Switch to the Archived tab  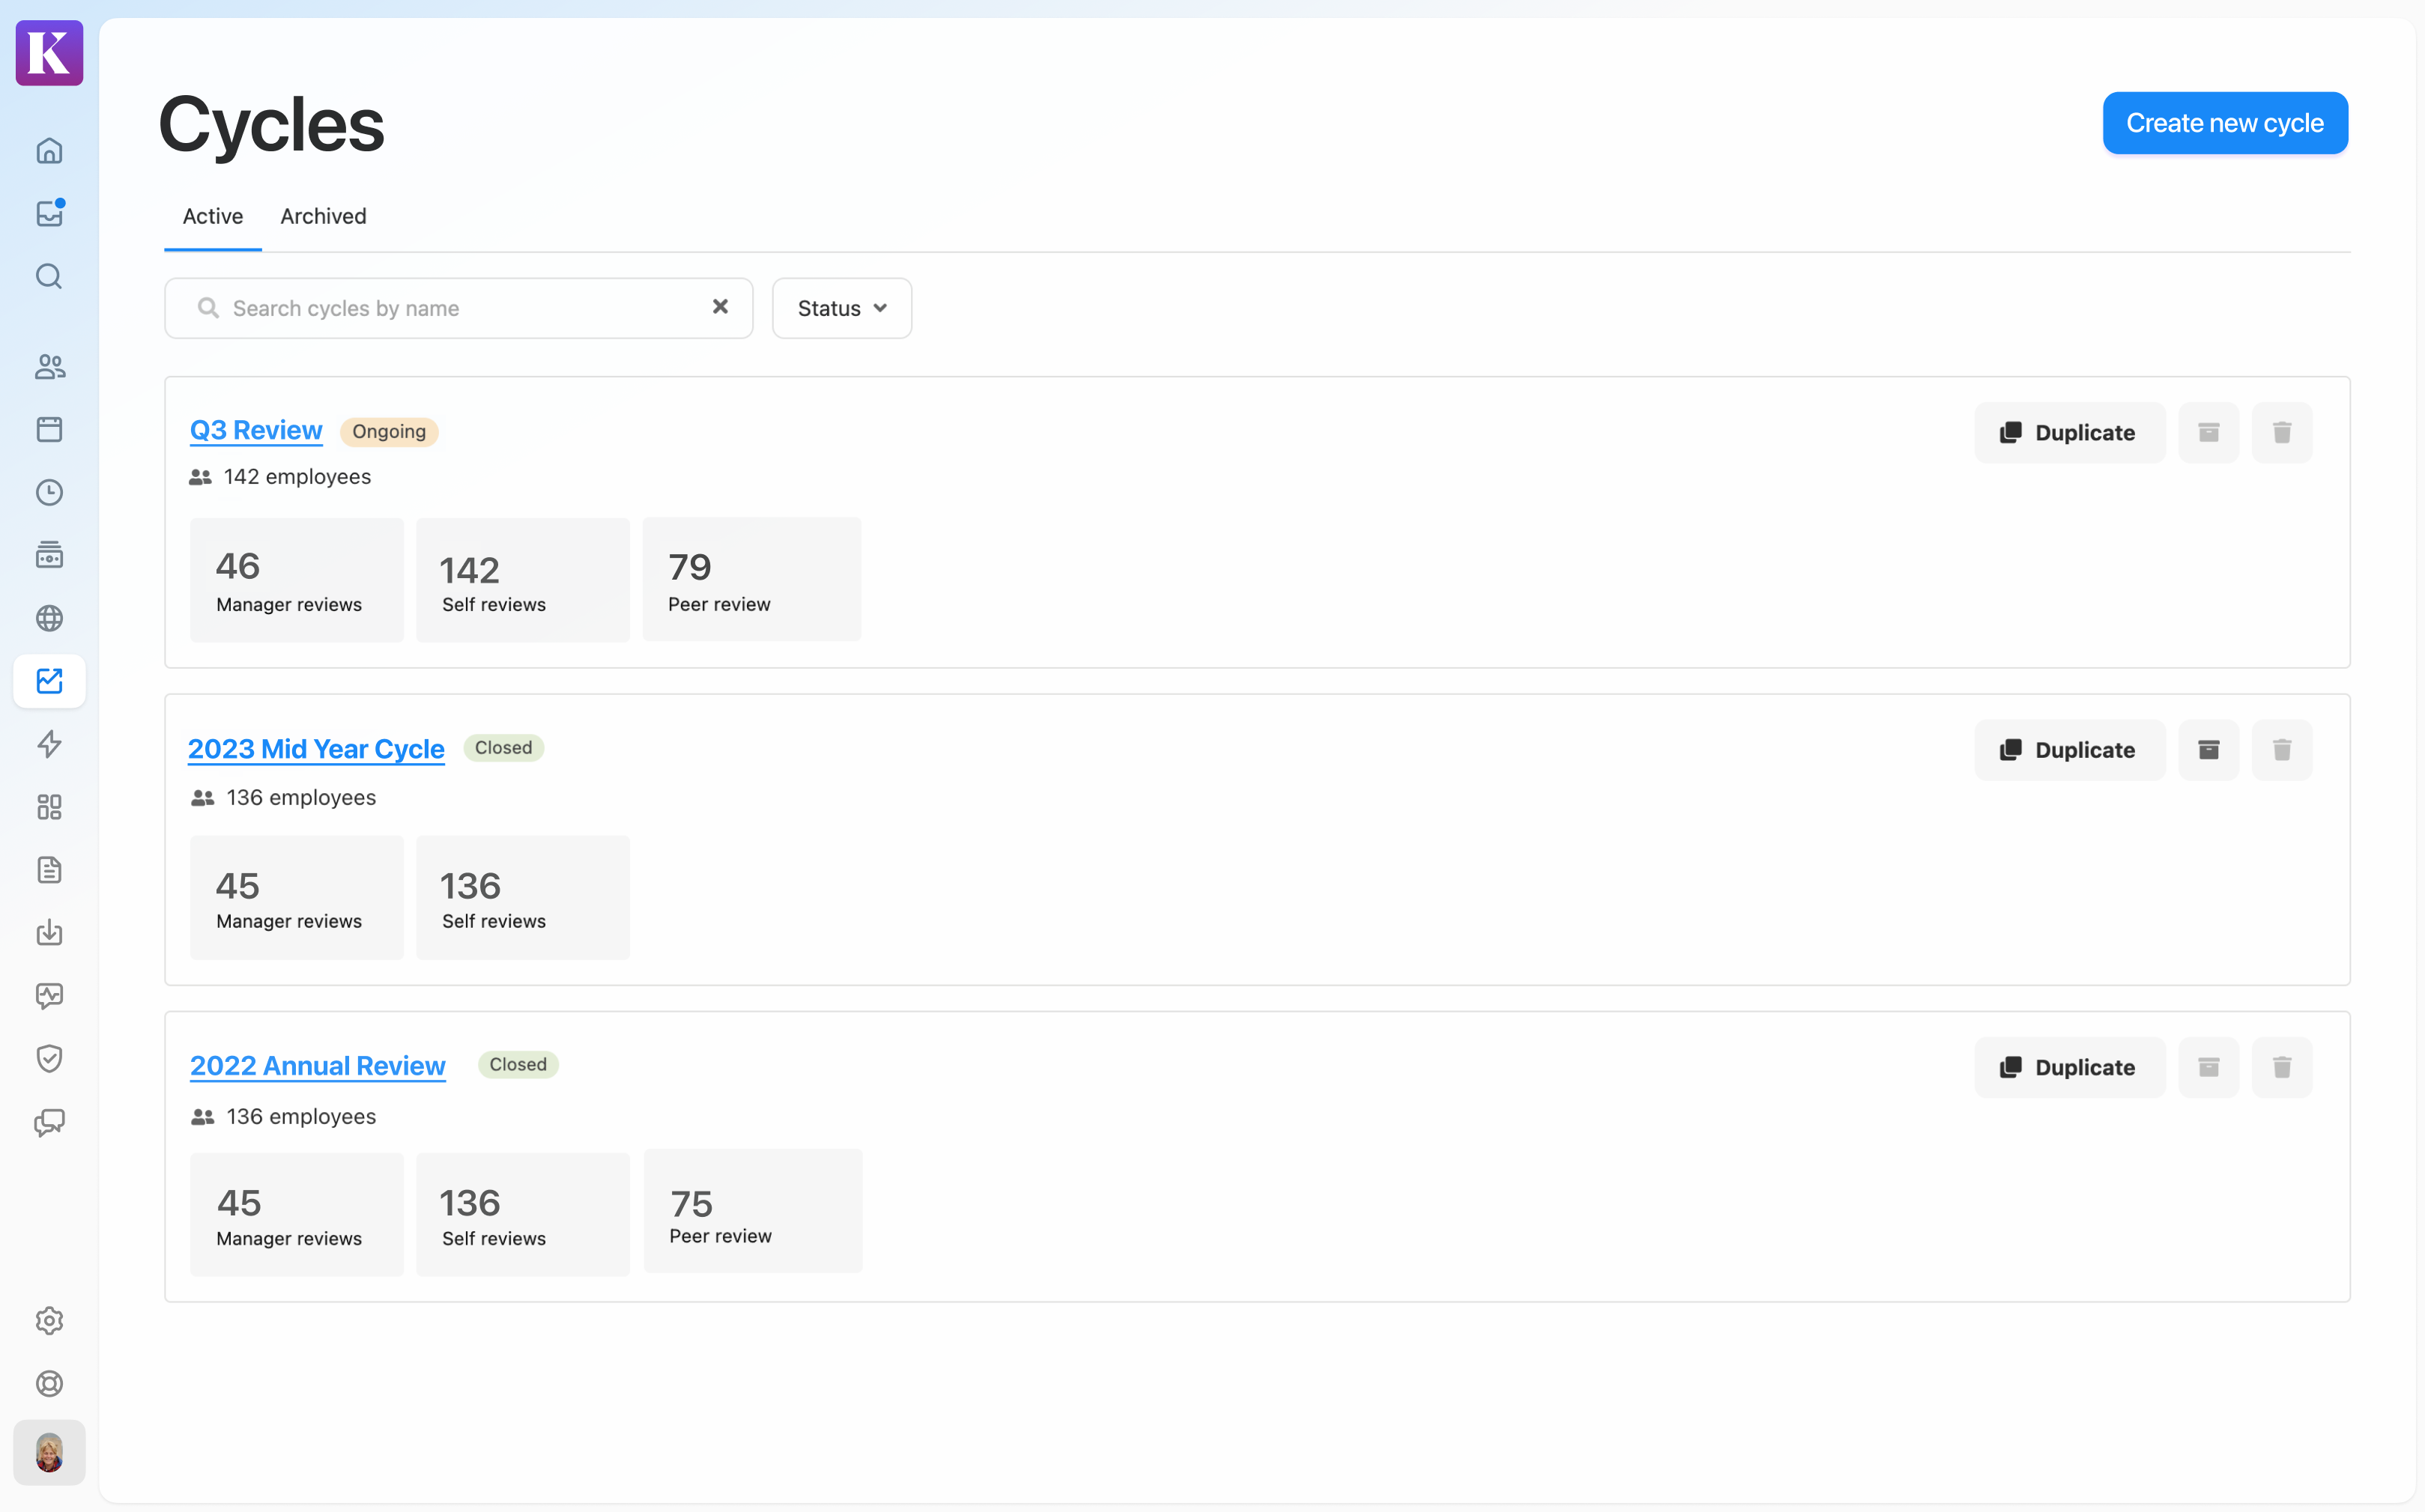323,216
